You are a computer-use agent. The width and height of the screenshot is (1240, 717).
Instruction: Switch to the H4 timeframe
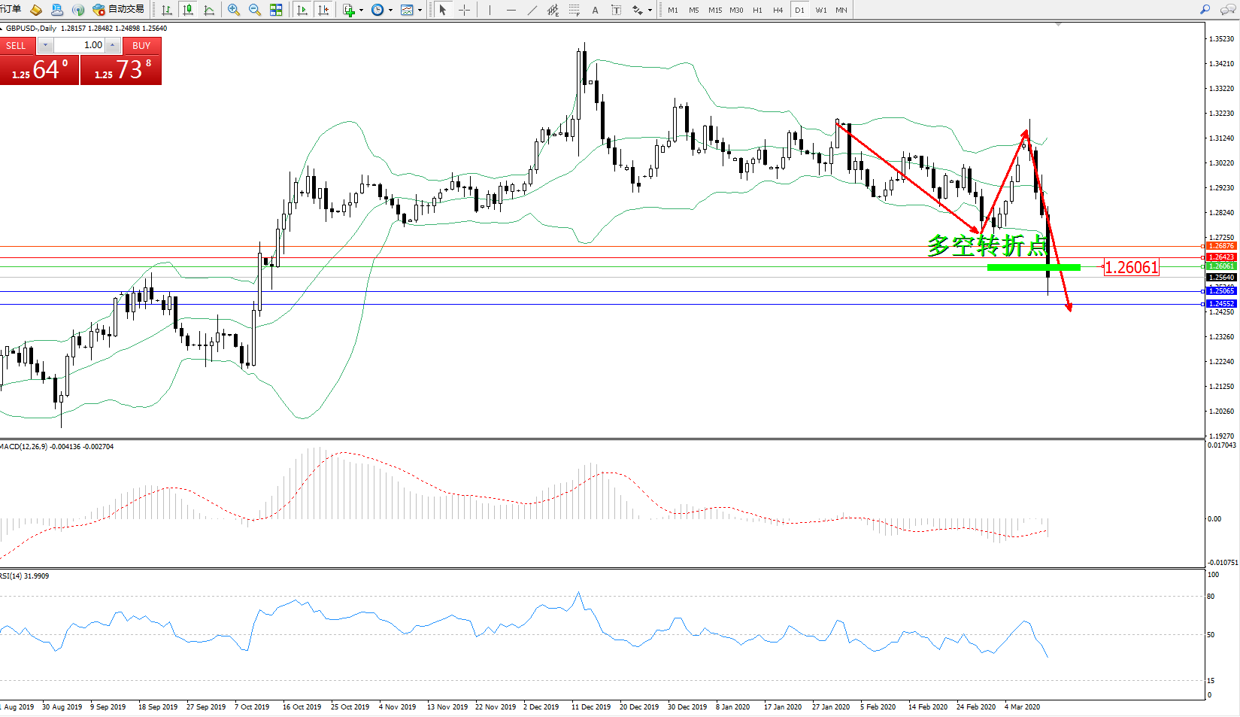pyautogui.click(x=778, y=10)
